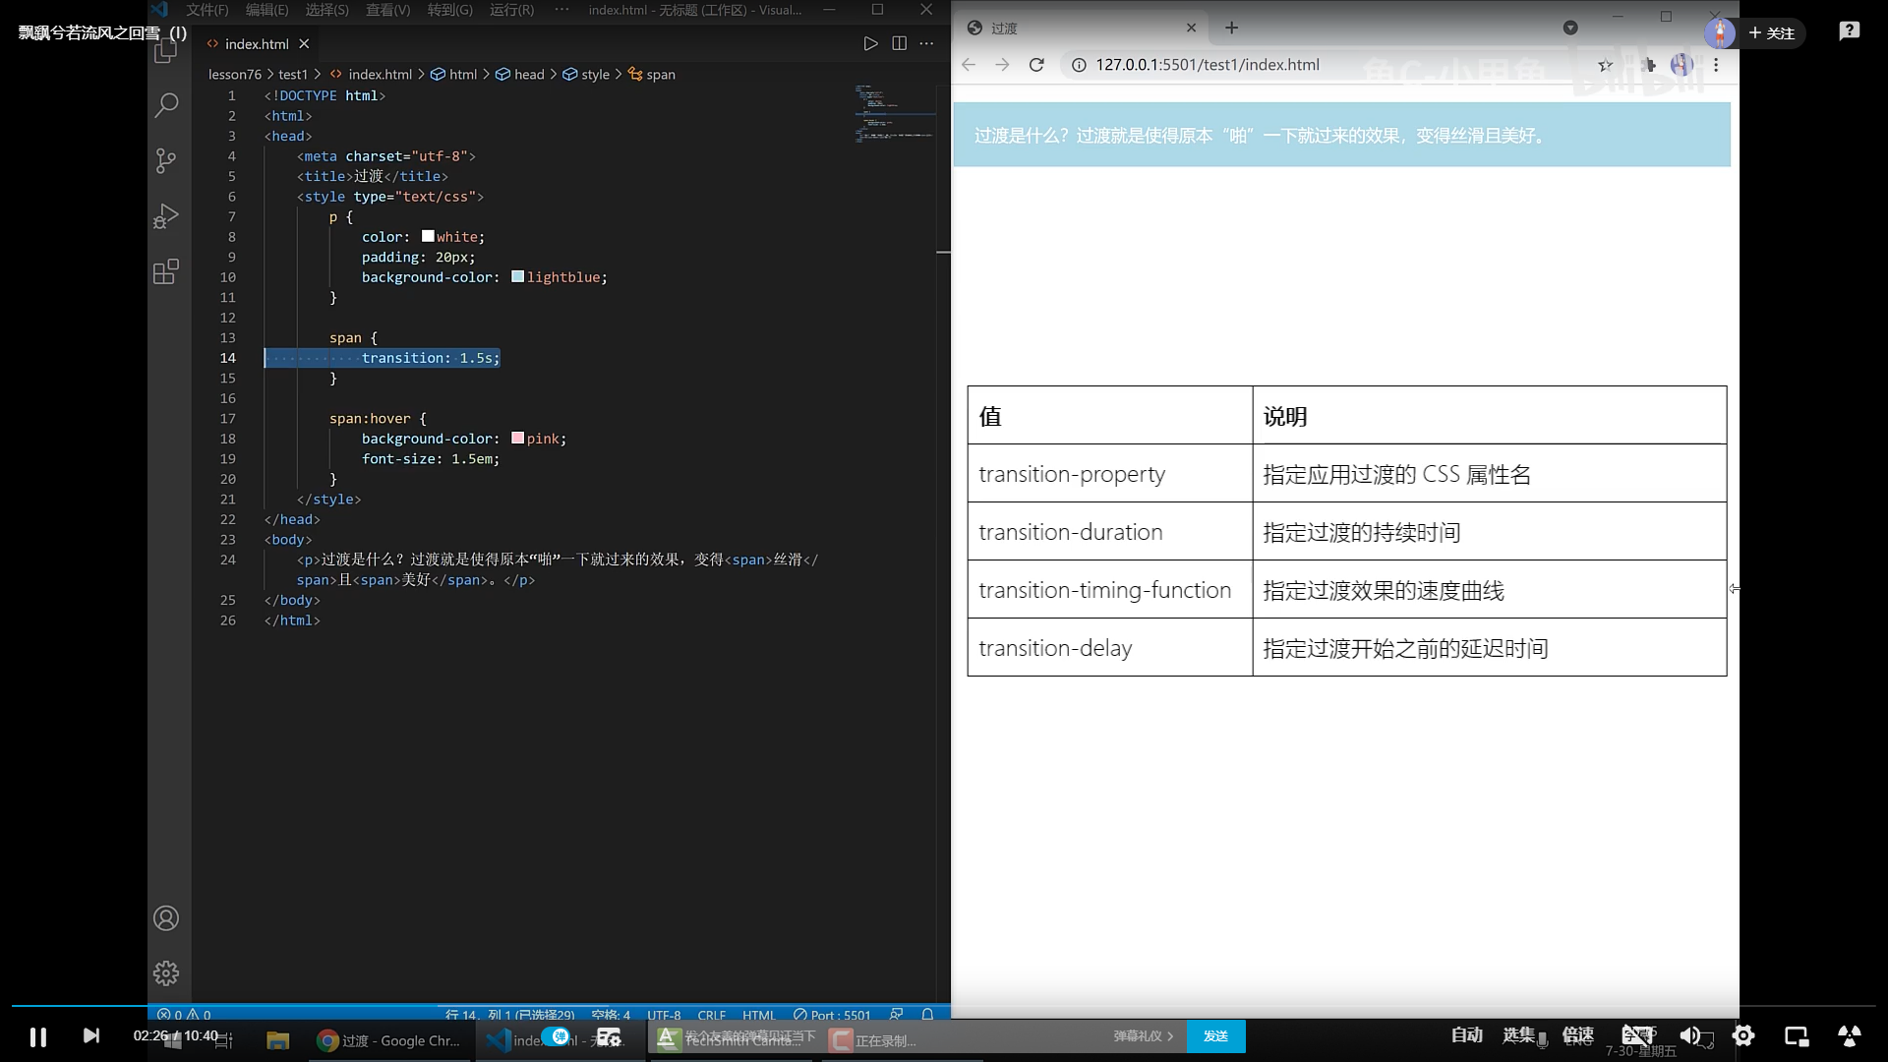This screenshot has height=1062, width=1888.
Task: Click the Split Editor icon above the code
Action: 900,43
